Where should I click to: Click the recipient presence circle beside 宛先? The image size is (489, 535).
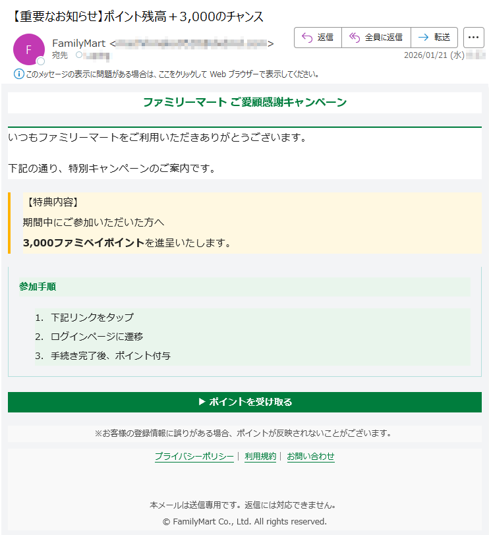pyautogui.click(x=80, y=55)
